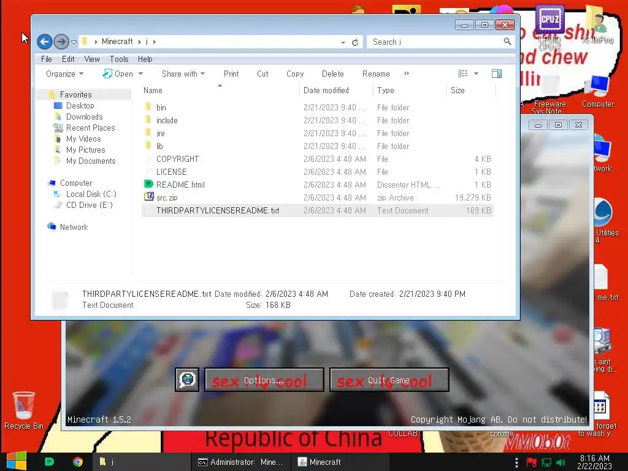The height and width of the screenshot is (471, 628).
Task: Open the Help menu
Action: 145,59
